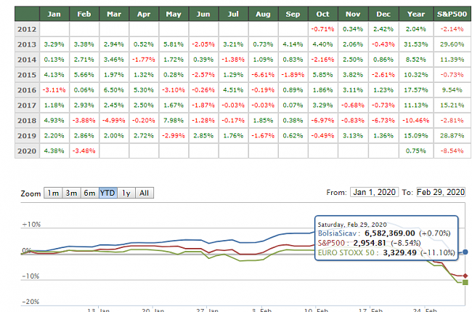Click the Dec column header

(383, 14)
